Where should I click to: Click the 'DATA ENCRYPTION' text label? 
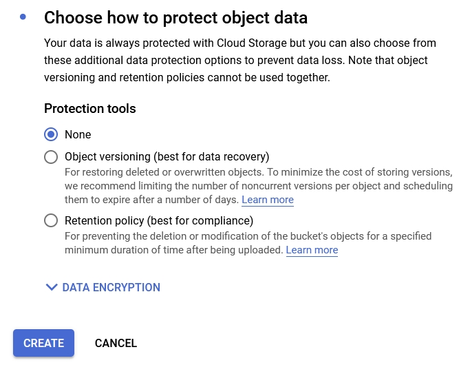(111, 287)
